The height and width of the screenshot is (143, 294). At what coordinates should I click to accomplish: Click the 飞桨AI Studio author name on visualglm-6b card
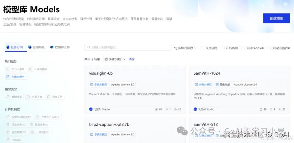click(x=102, y=109)
